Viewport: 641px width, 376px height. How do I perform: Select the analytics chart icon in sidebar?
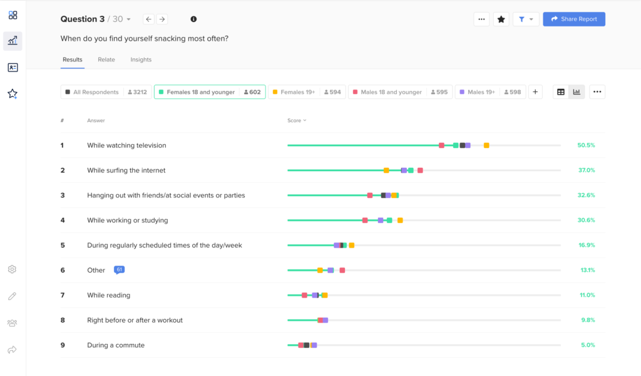[13, 41]
